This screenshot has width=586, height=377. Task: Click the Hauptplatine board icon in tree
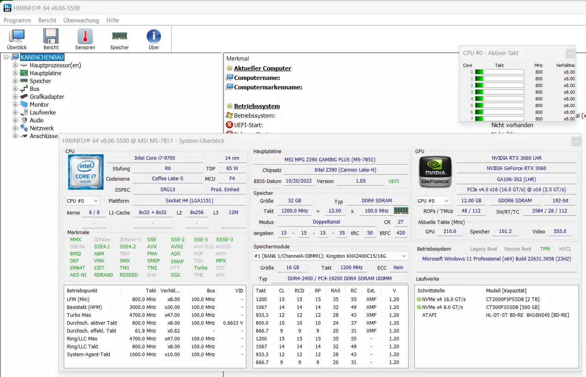[x=24, y=73]
